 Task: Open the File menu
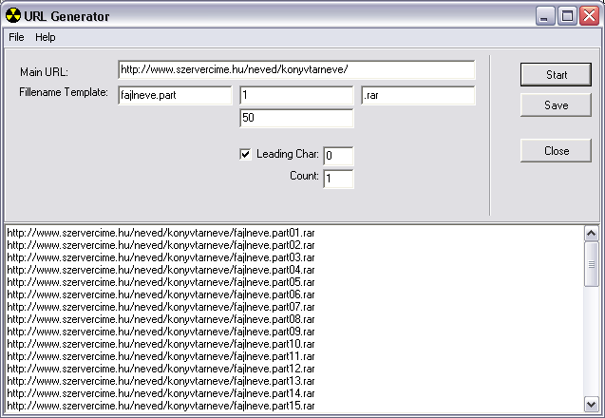16,37
